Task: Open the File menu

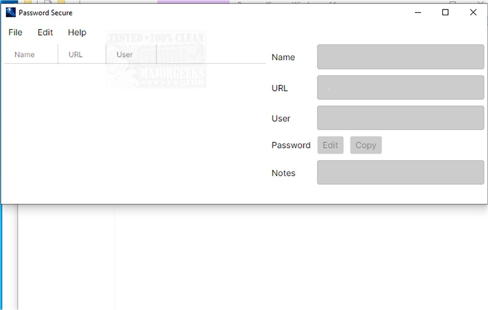Action: click(15, 32)
